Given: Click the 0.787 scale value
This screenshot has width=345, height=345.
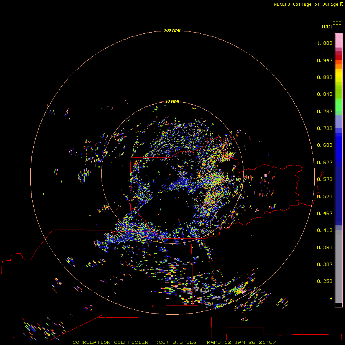Looking at the screenshot, I should point(325,111).
